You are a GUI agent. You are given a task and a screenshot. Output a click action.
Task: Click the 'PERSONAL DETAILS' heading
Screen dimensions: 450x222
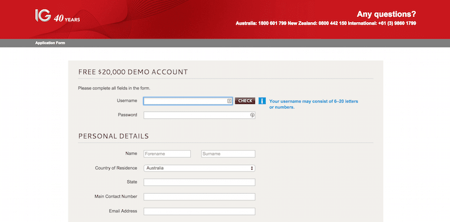(113, 136)
